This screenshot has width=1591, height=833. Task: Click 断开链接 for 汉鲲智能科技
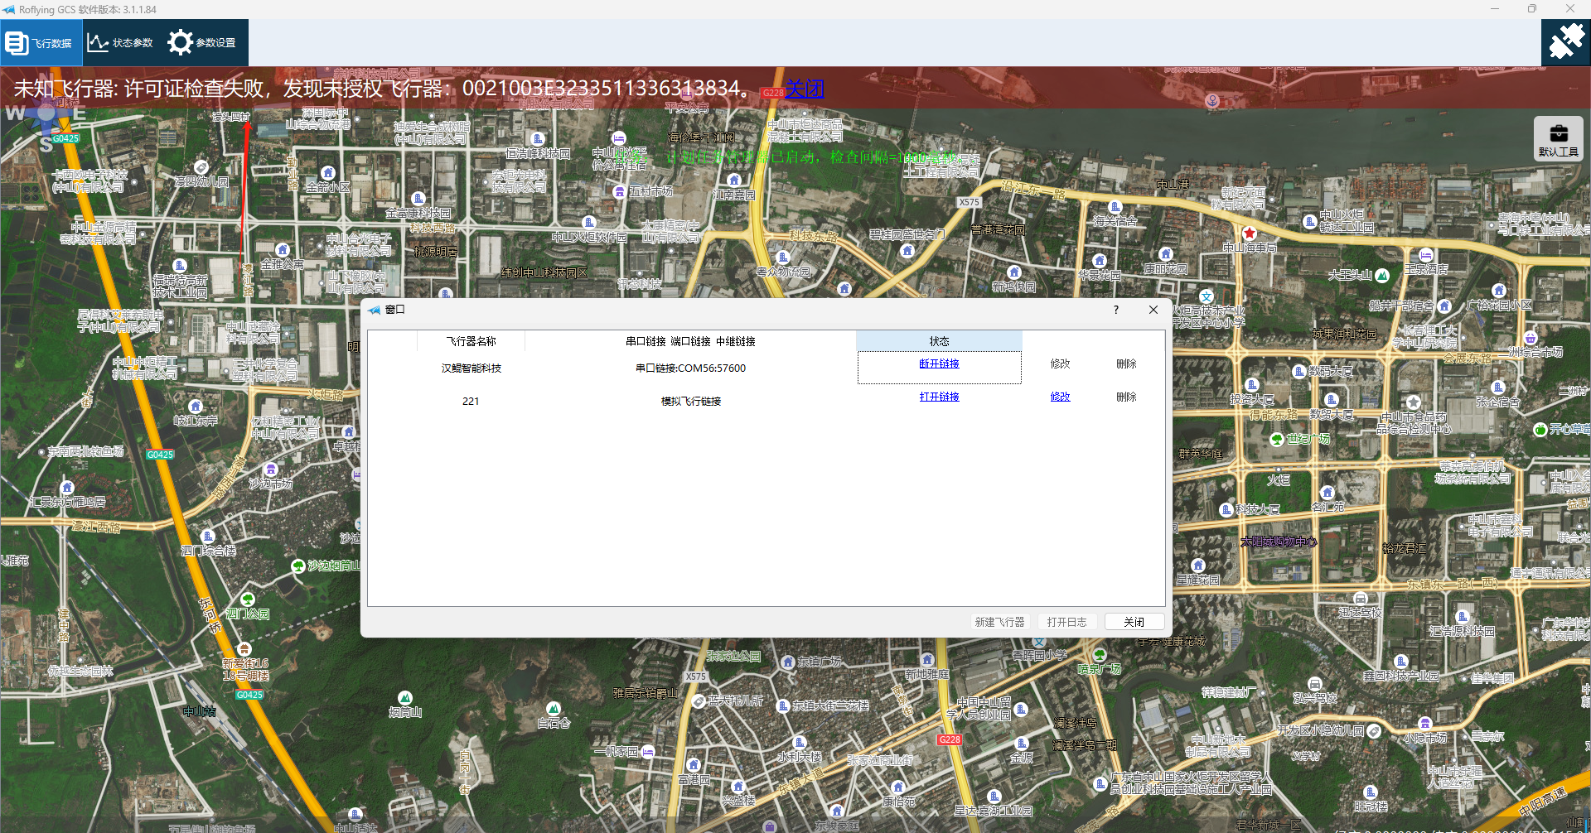pyautogui.click(x=939, y=364)
